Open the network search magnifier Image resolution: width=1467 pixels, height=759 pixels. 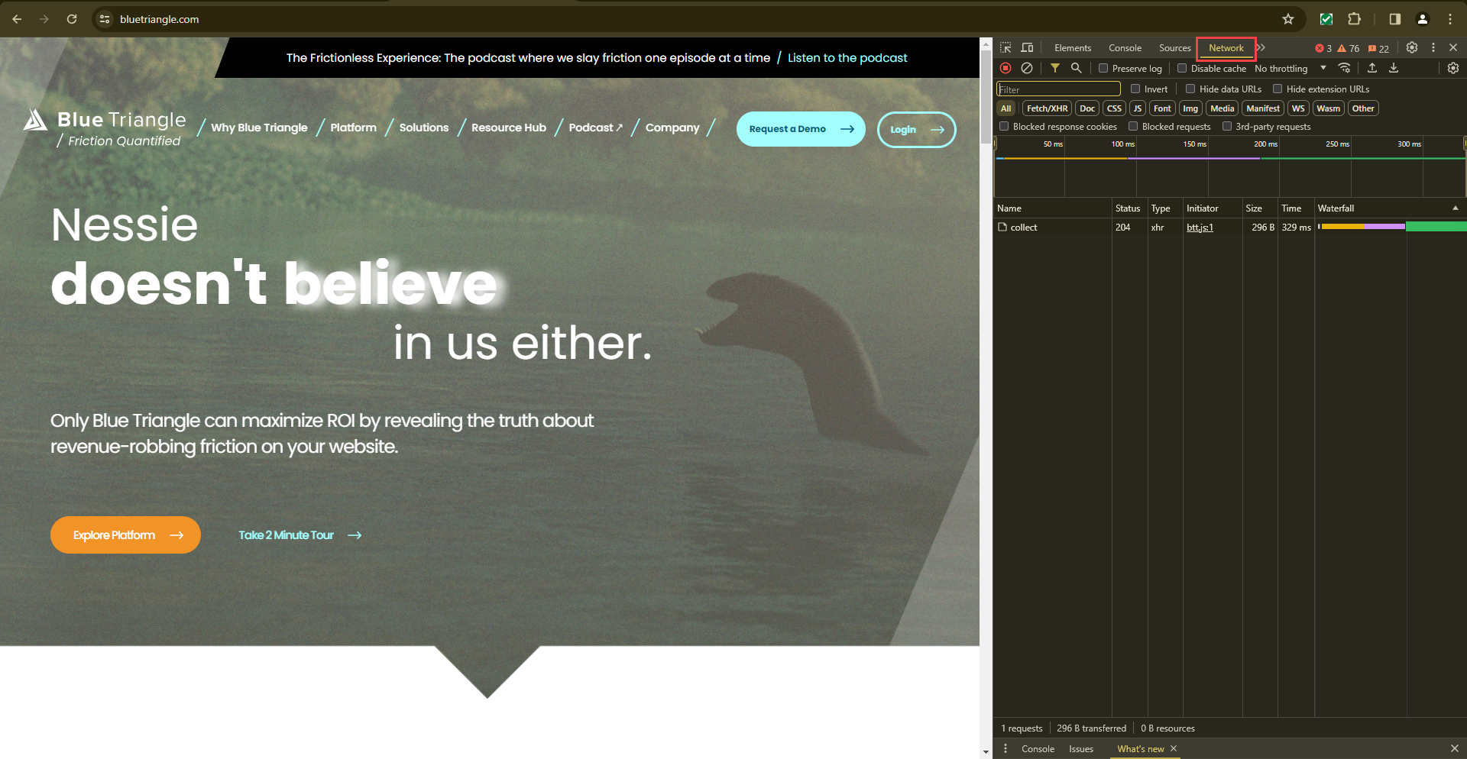pos(1076,68)
